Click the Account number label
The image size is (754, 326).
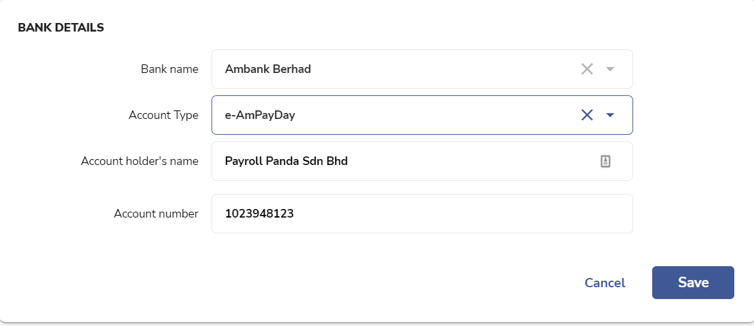click(156, 214)
